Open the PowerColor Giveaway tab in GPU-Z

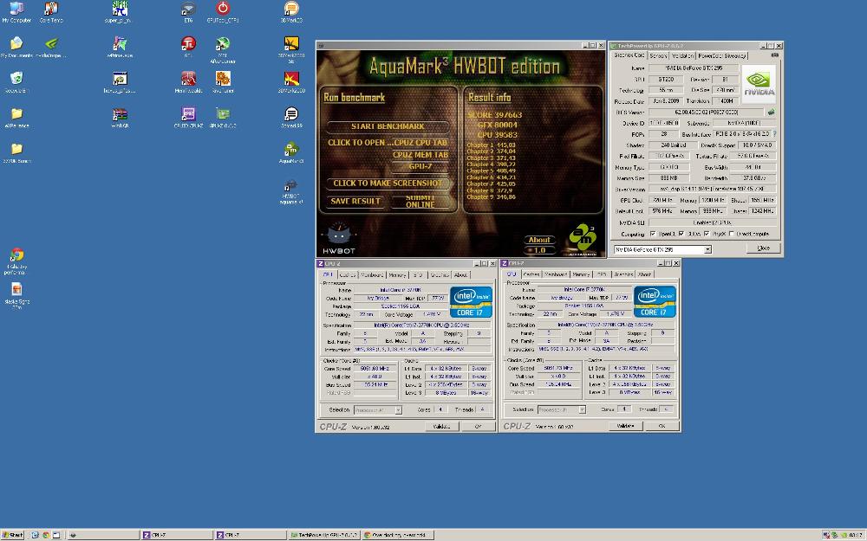pyautogui.click(x=722, y=55)
